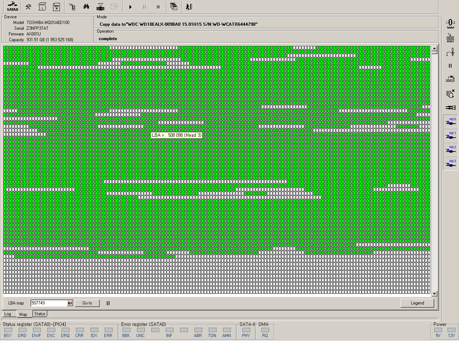Click the tree structure icon in toolbar
The image size is (459, 341).
(x=72, y=7)
